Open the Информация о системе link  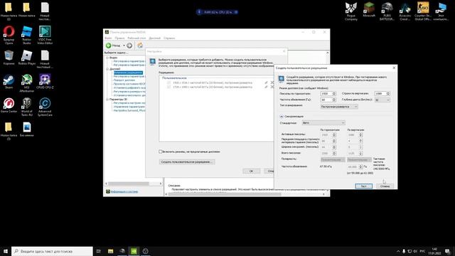pos(124,191)
